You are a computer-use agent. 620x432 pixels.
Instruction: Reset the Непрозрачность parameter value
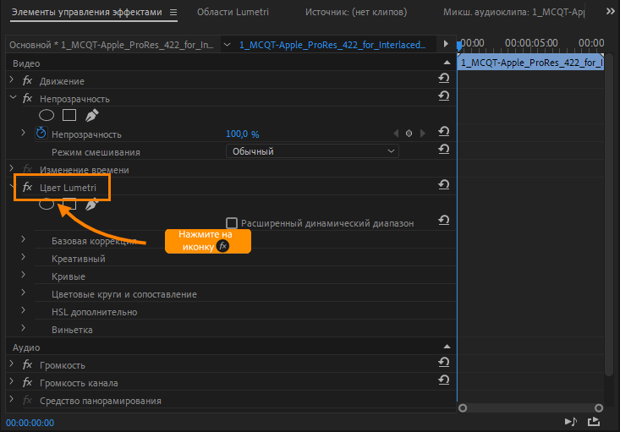[x=444, y=132]
